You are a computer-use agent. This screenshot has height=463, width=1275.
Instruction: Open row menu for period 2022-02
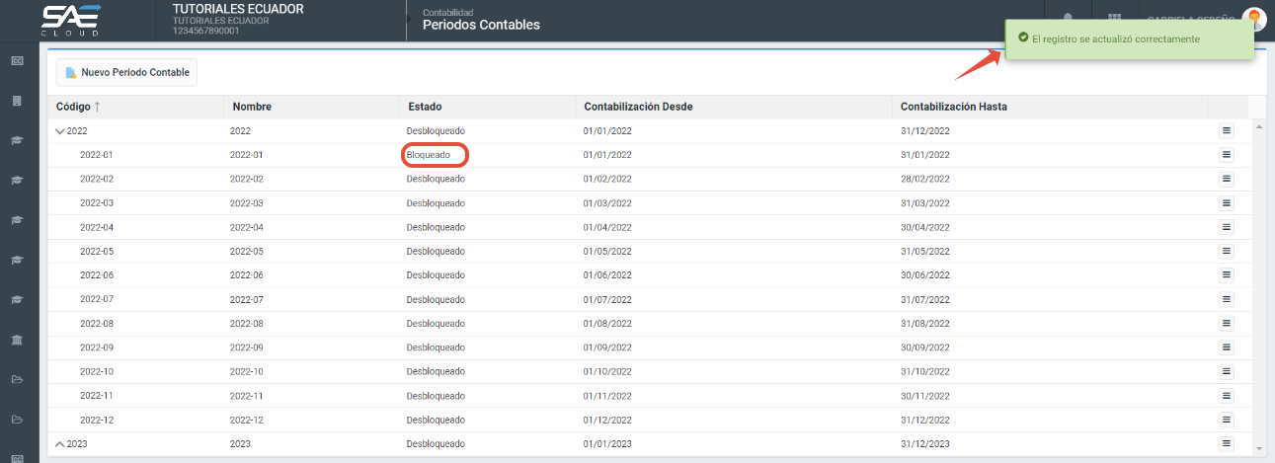[x=1226, y=179]
